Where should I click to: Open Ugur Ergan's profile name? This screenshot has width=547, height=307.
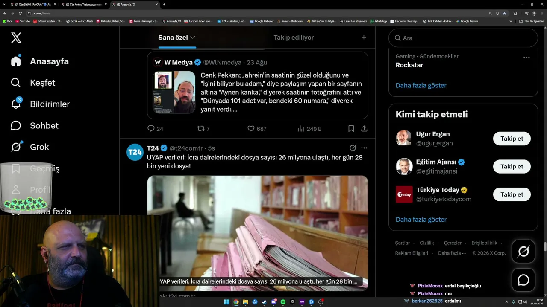[433, 134]
